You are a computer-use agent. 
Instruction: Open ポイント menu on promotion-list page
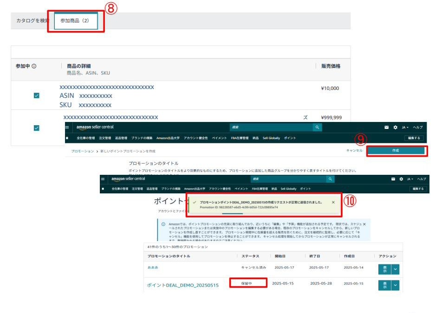pyautogui.click(x=305, y=189)
